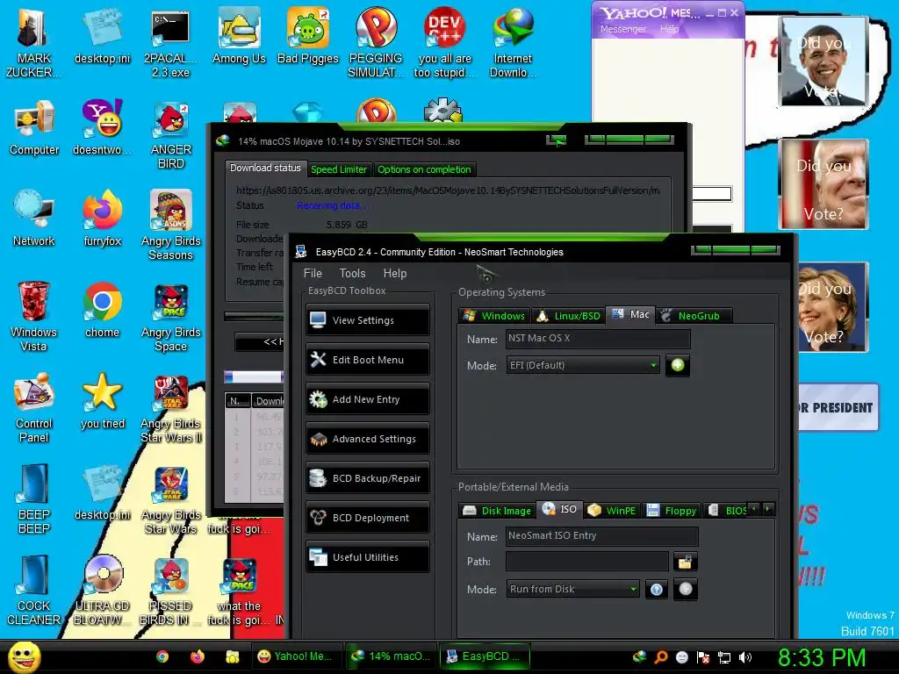The width and height of the screenshot is (899, 674).
Task: Click Yahoo! Messenger taskbar button
Action: point(297,656)
